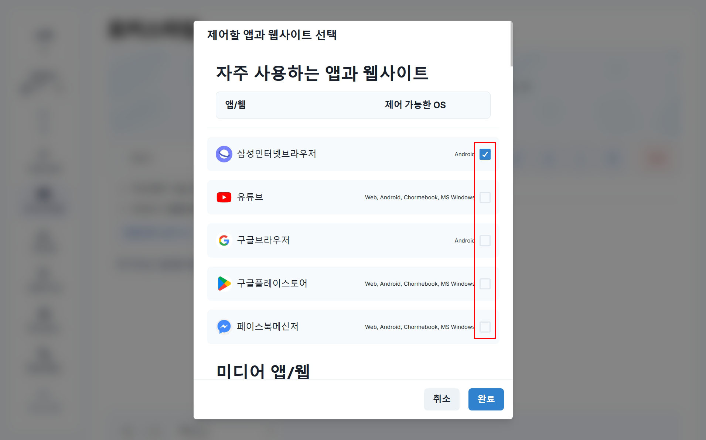Click the Samsung Internet browser icon
Viewport: 706px width, 440px height.
[224, 154]
